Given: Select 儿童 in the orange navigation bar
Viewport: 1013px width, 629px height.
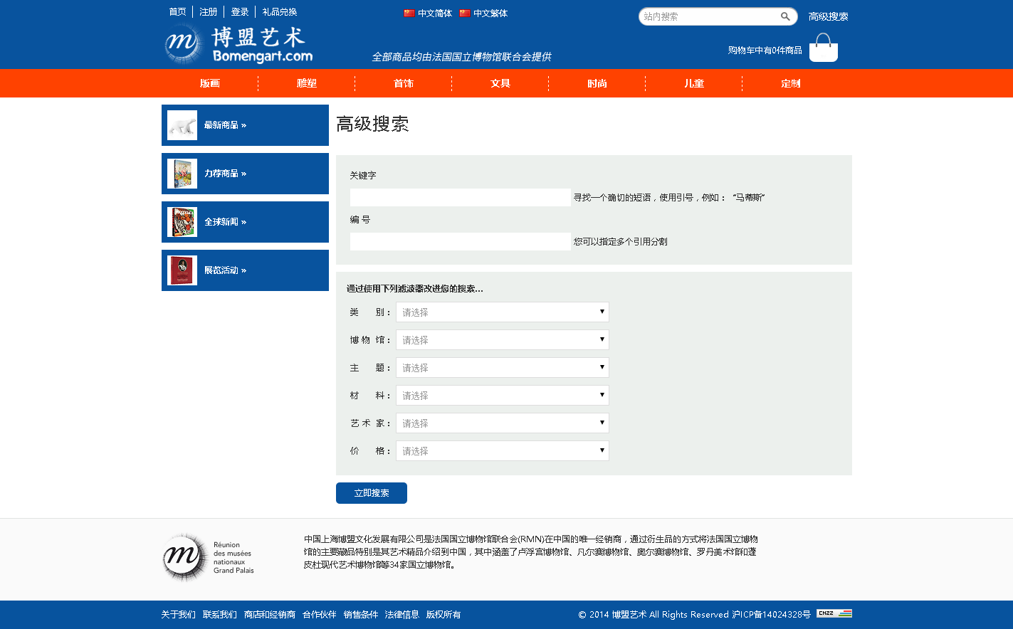Looking at the screenshot, I should point(693,83).
